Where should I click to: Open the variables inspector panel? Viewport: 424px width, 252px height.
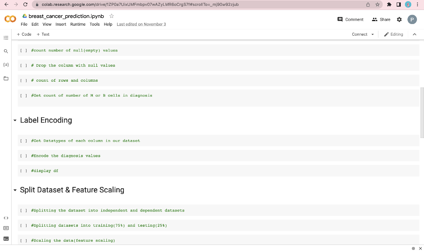tap(6, 65)
